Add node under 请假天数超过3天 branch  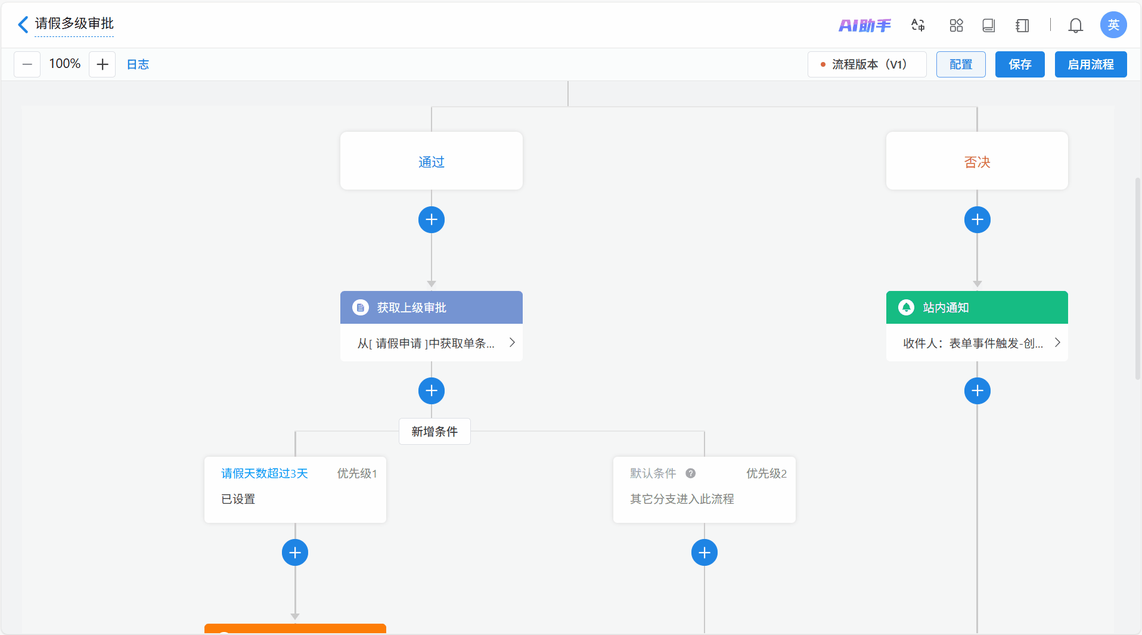(295, 553)
